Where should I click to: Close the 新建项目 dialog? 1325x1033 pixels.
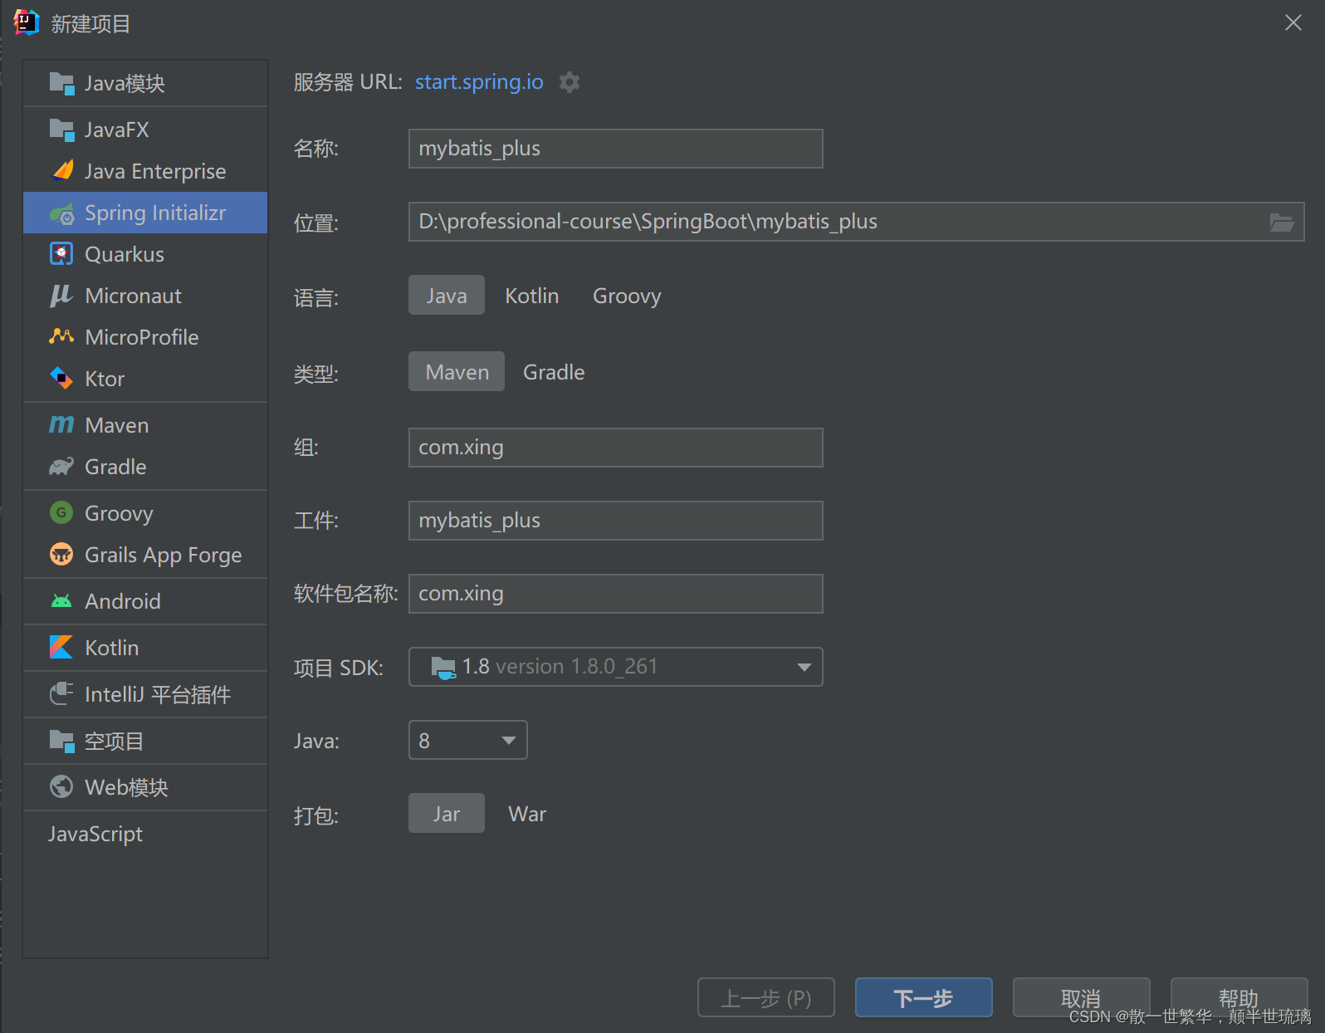click(1293, 23)
